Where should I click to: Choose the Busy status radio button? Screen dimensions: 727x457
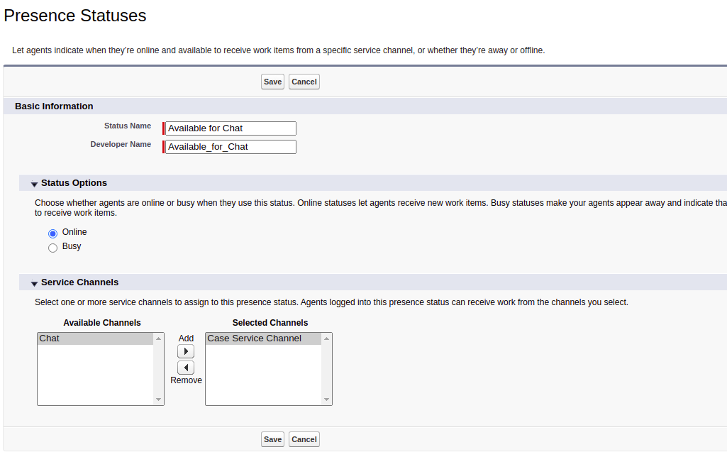tap(52, 248)
